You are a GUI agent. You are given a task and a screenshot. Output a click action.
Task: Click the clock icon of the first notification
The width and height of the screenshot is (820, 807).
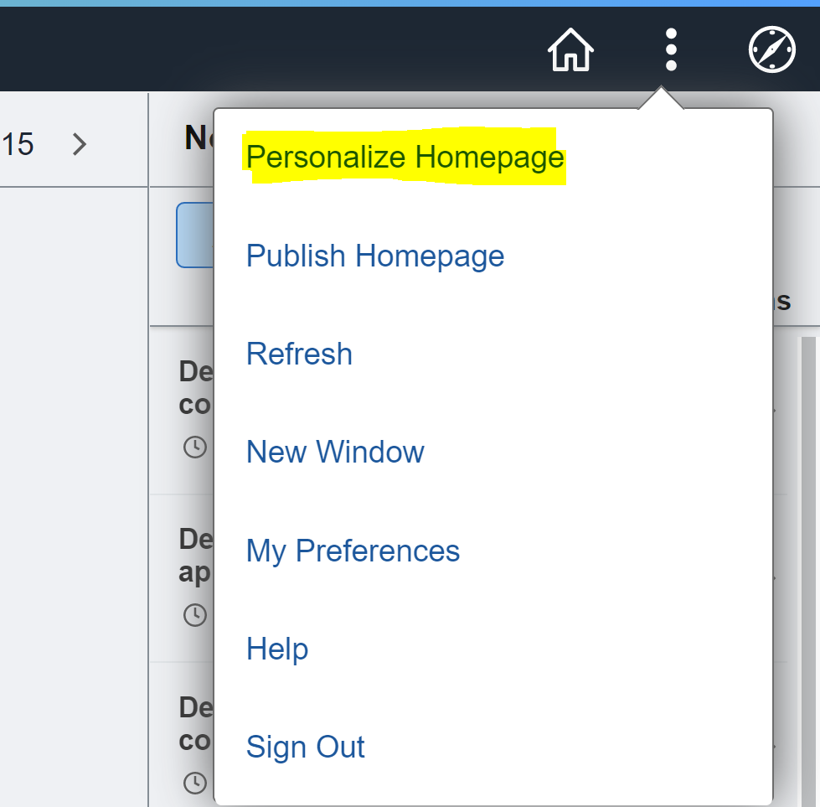tap(195, 447)
